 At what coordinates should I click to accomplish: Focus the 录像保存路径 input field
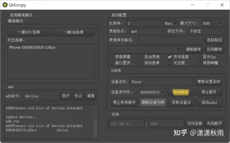[x=170, y=40]
